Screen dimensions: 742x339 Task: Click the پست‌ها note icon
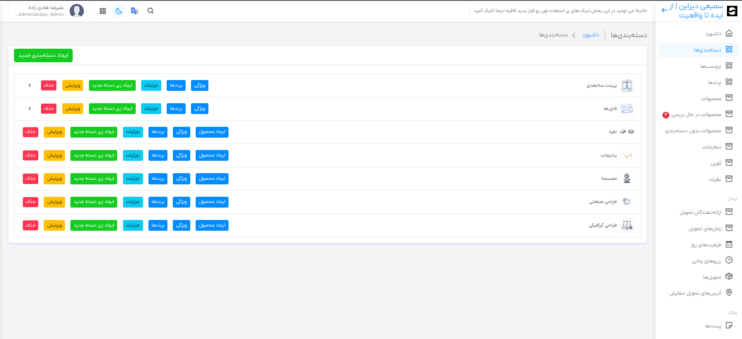pyautogui.click(x=729, y=325)
